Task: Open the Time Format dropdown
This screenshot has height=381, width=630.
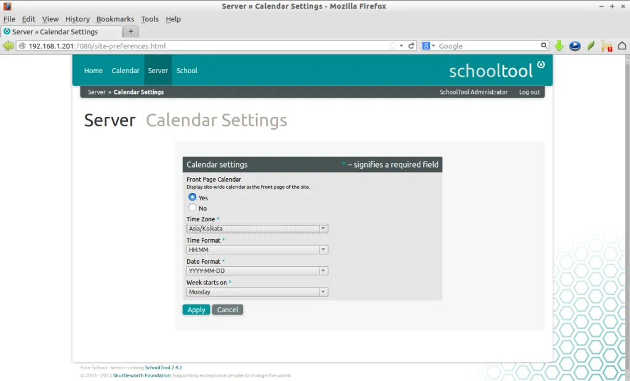Action: 323,249
